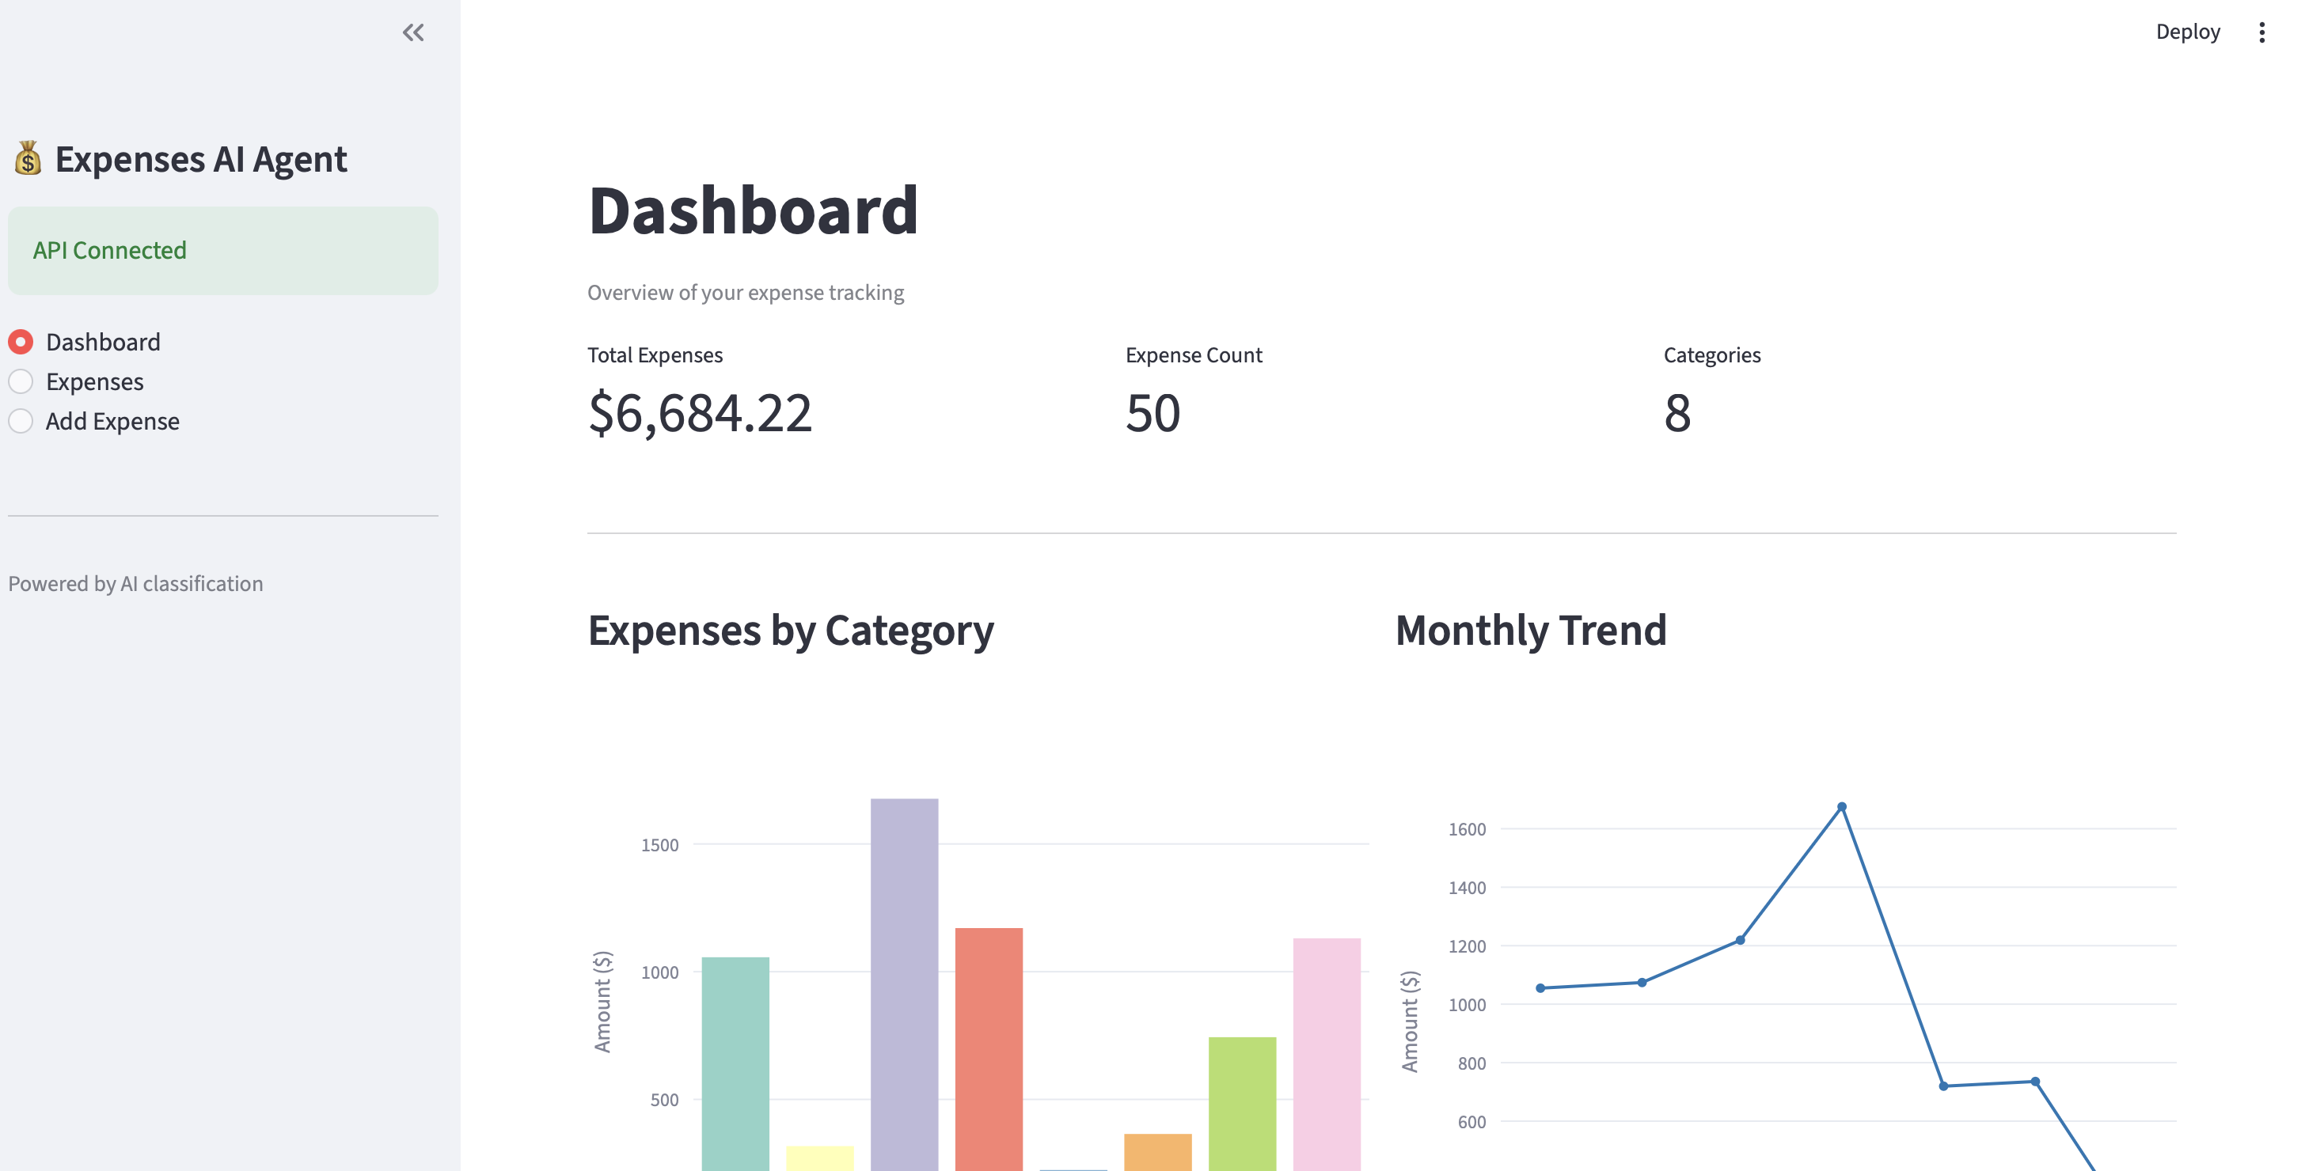Click the Amount ($) axis title of trend chart
The image size is (2305, 1171).
point(1411,1021)
